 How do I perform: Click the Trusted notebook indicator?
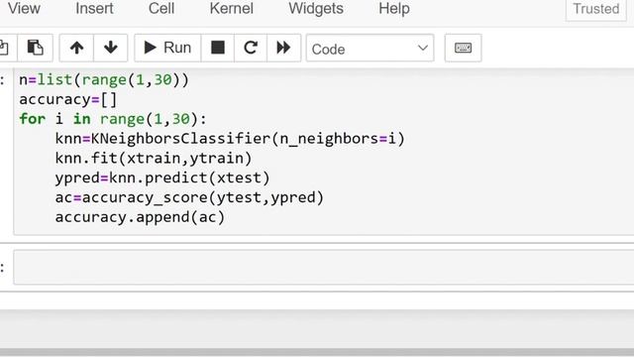tap(595, 9)
